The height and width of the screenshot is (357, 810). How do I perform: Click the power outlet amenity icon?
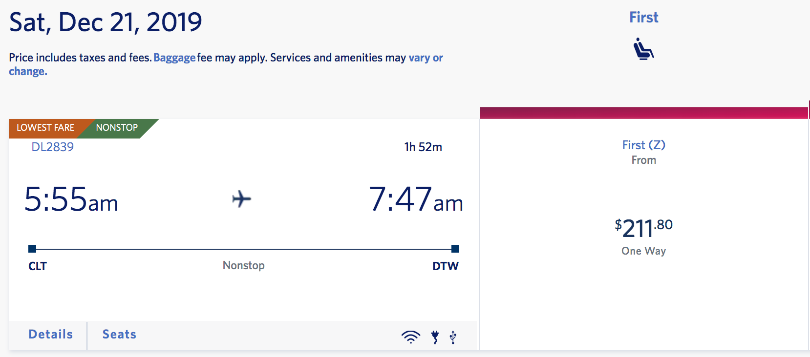tap(435, 337)
